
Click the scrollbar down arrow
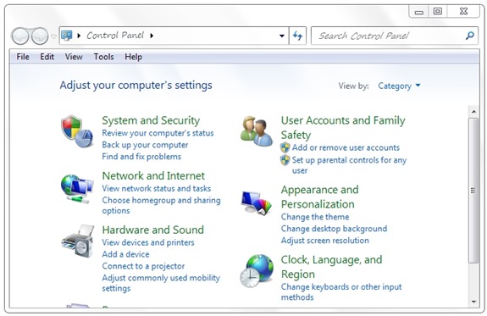click(473, 302)
